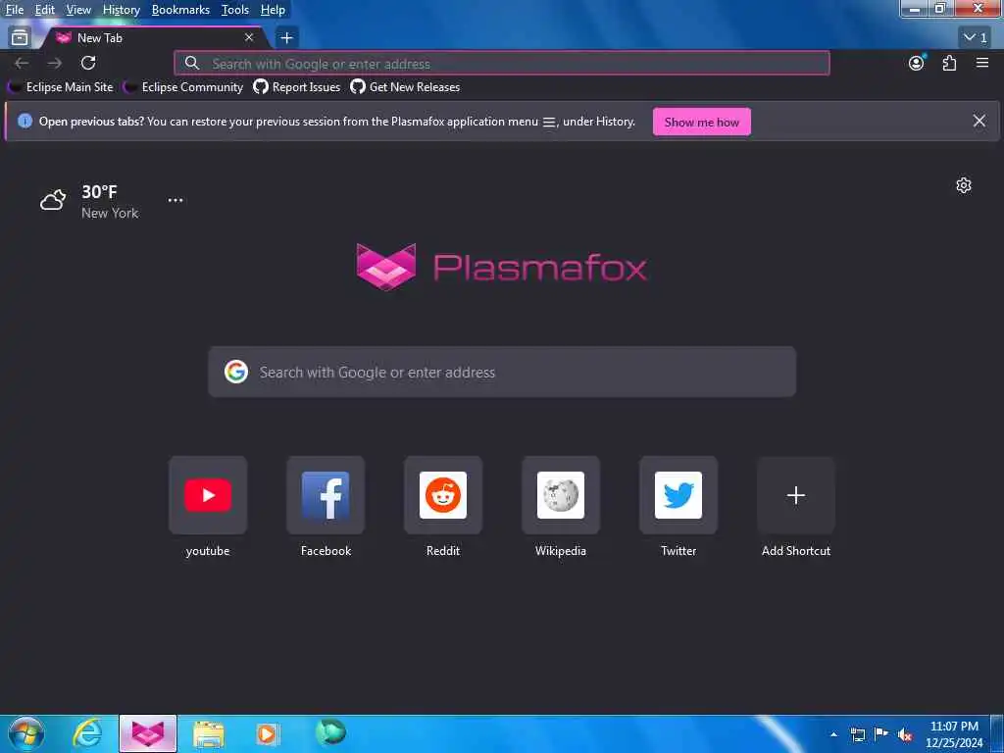Open the tab overview icon left of tabs
This screenshot has height=753, width=1004.
pos(20,38)
